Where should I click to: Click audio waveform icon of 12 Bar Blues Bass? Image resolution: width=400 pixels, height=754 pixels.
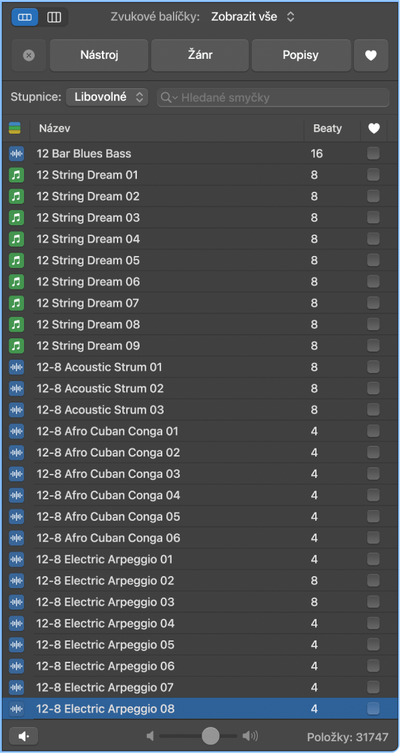17,154
